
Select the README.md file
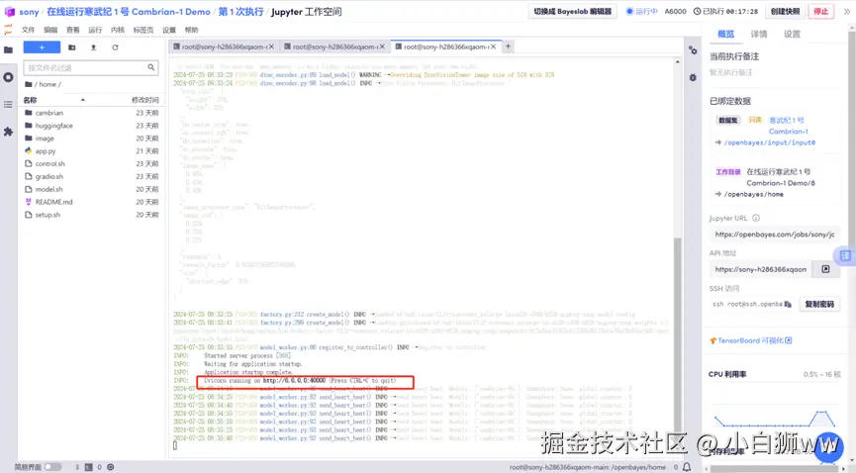(x=53, y=202)
